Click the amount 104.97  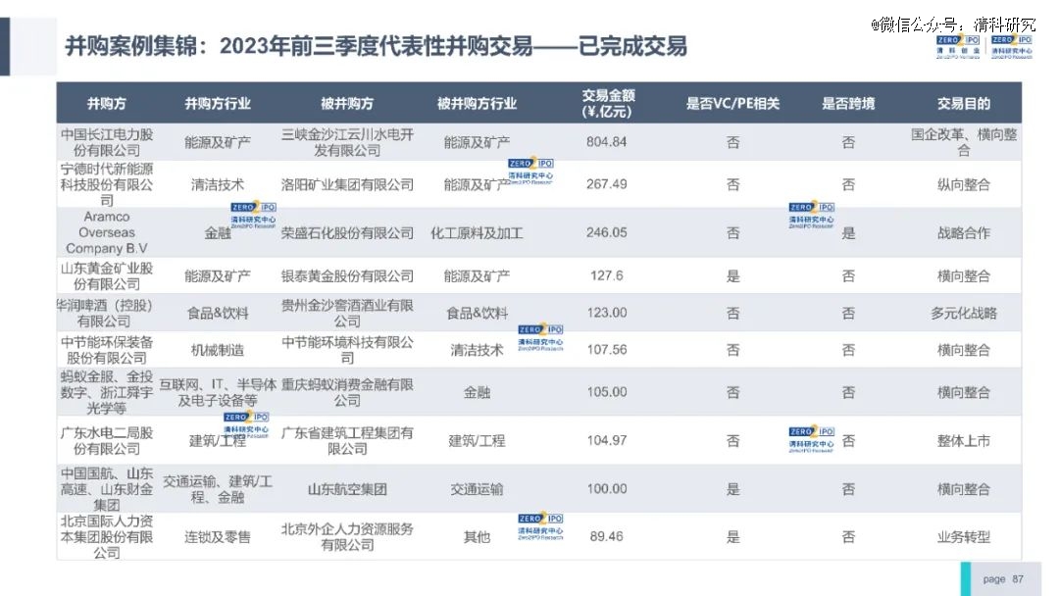tap(607, 440)
